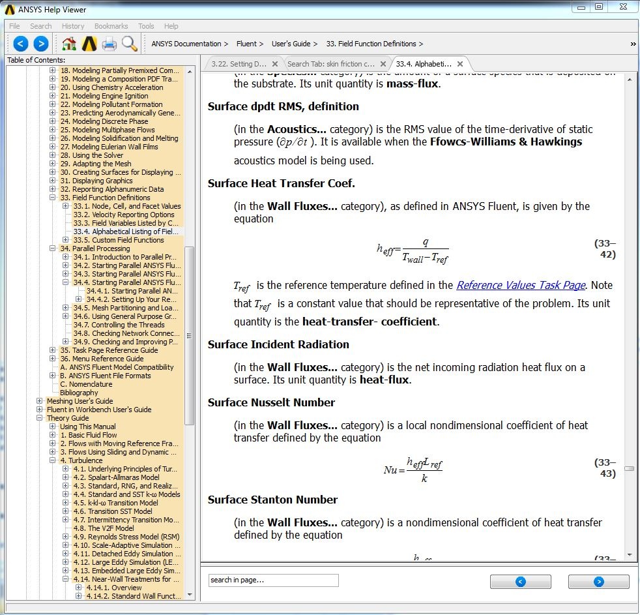Open 'C. Nomenclature' tree item
The image size is (640, 615).
(86, 384)
